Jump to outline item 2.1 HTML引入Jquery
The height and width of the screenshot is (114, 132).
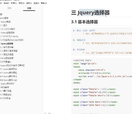tap(9, 36)
